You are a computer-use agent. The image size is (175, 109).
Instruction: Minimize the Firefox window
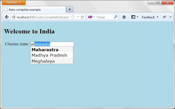pyautogui.click(x=151, y=3)
